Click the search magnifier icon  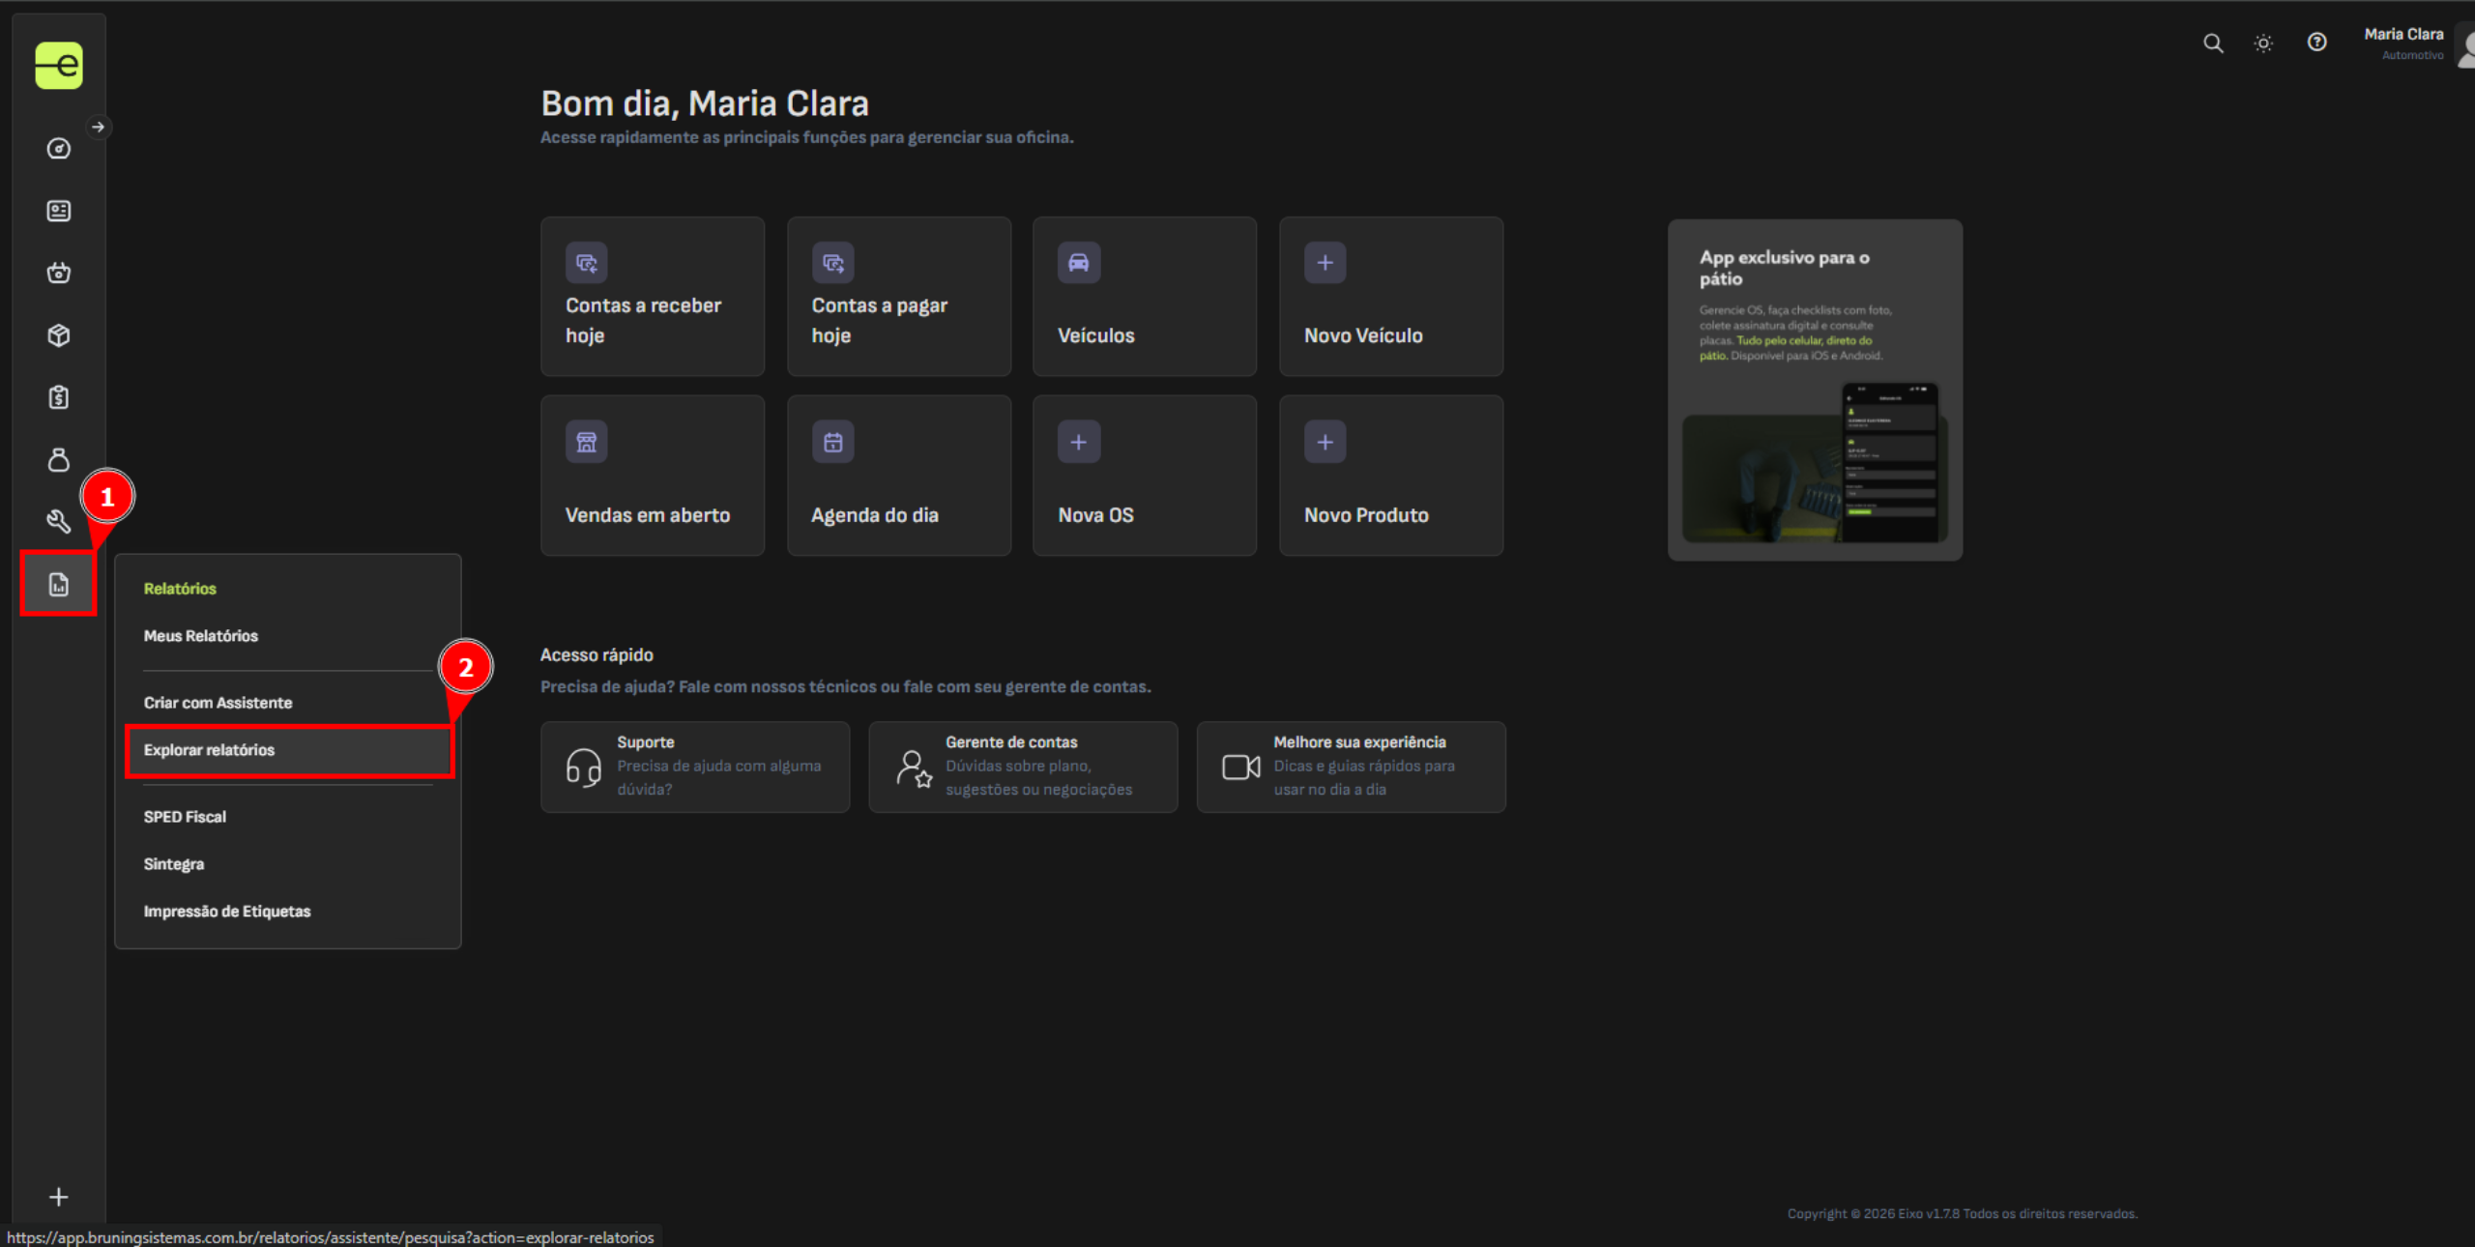(x=2213, y=43)
